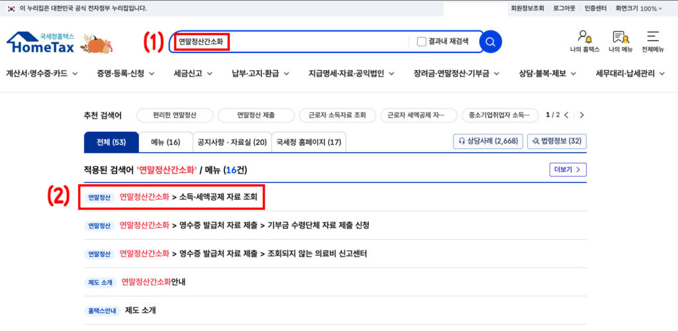Expand 상담·불복·제보 menu
The height and width of the screenshot is (331, 678).
point(548,73)
